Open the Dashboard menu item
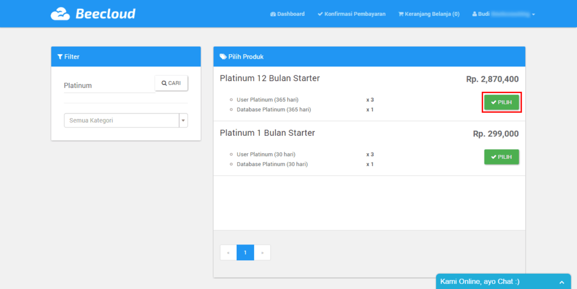The width and height of the screenshot is (577, 289). coord(287,14)
